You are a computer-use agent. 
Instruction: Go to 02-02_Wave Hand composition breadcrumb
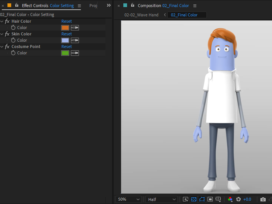pyautogui.click(x=141, y=15)
